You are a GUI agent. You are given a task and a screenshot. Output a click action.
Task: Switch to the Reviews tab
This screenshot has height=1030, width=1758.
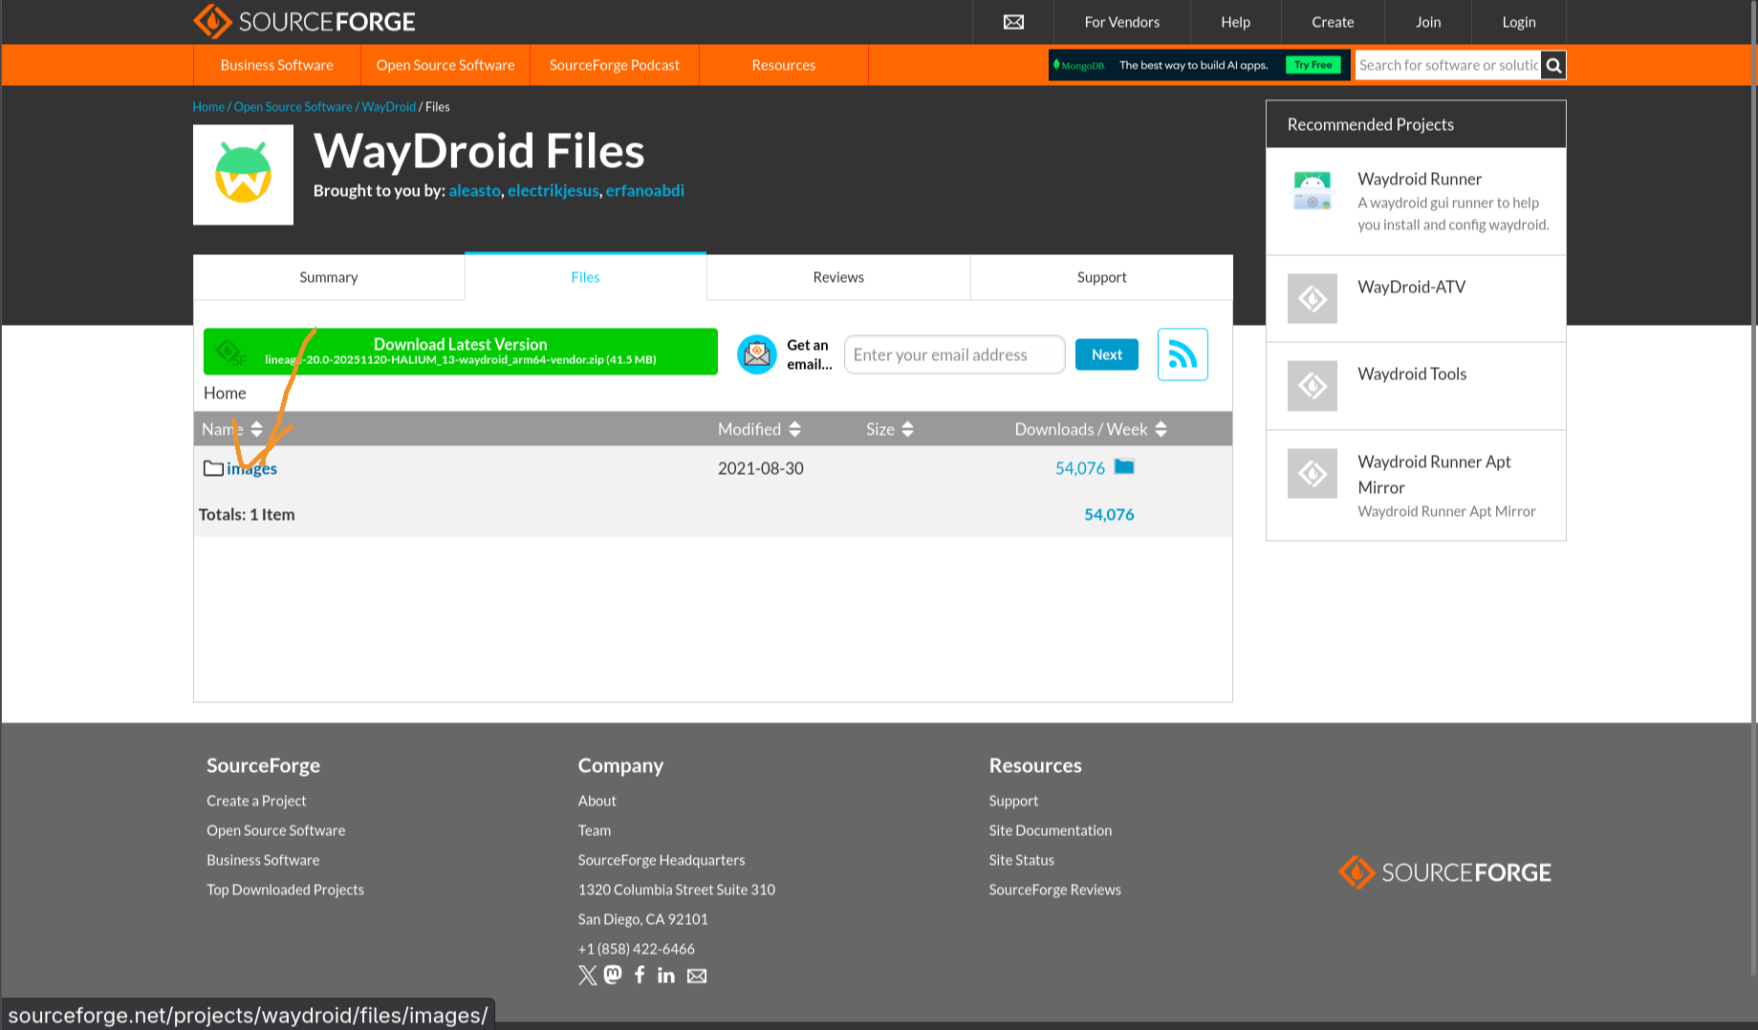[x=838, y=277]
